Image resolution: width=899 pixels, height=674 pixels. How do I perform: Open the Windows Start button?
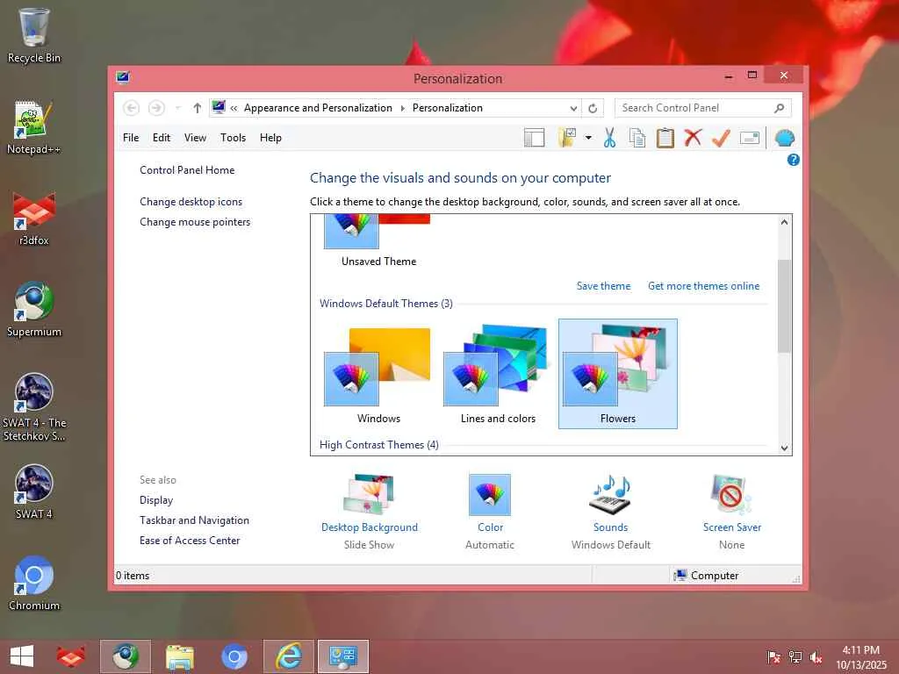(x=22, y=656)
